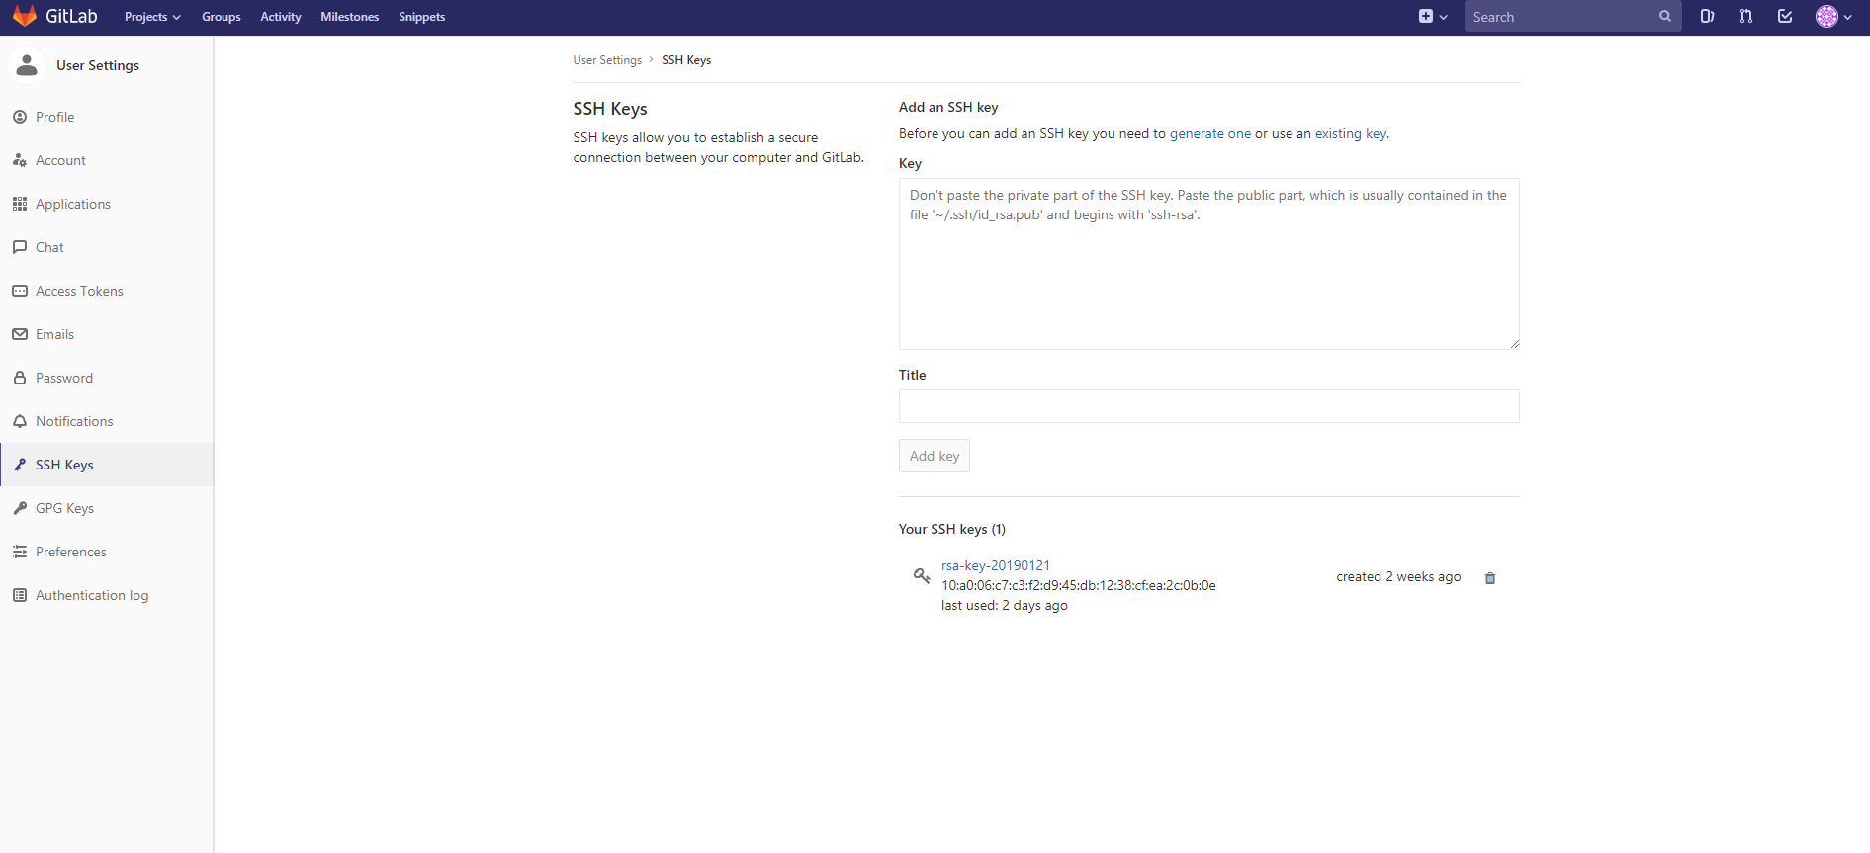
Task: Click the Notifications bell icon
Action: (x=20, y=421)
